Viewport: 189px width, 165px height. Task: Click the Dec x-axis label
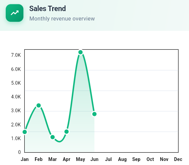point(178,159)
